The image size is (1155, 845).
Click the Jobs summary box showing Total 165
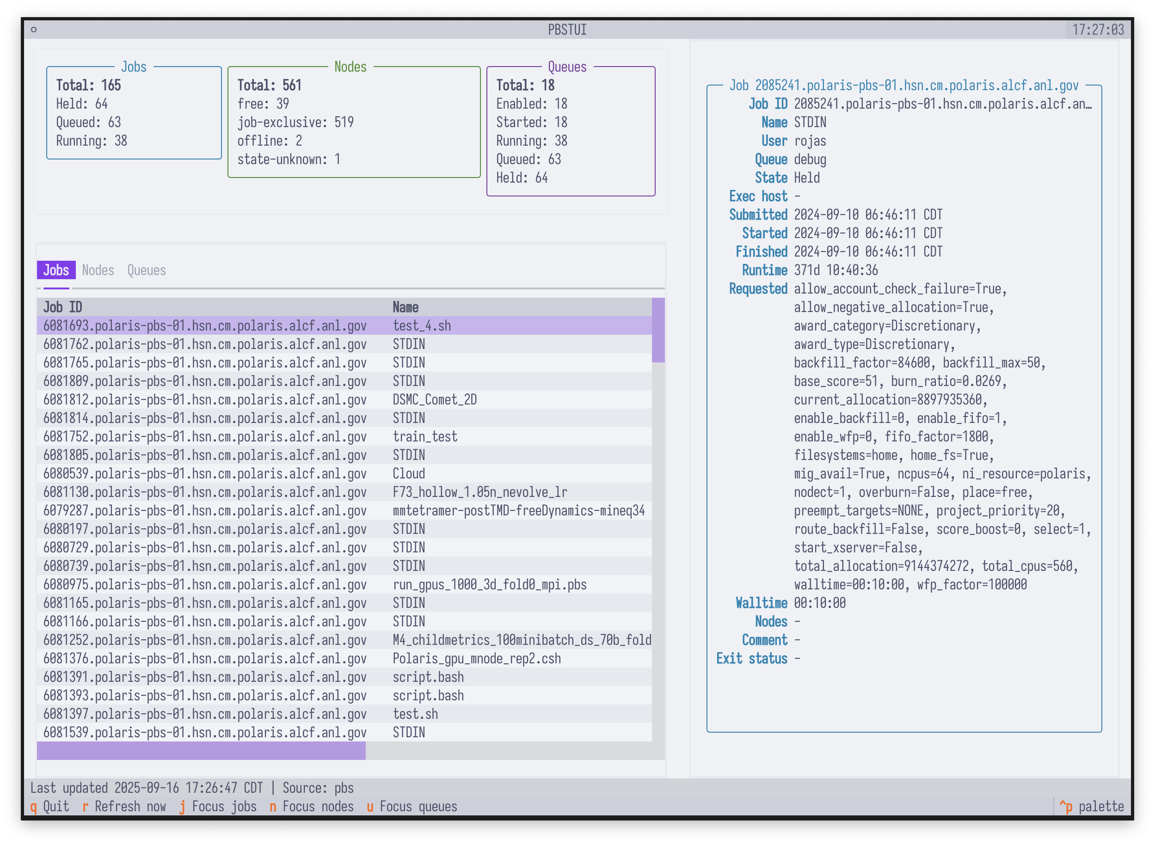coord(133,112)
